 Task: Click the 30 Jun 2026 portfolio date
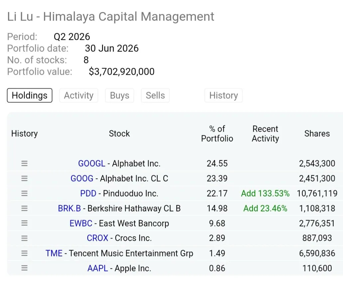click(112, 48)
